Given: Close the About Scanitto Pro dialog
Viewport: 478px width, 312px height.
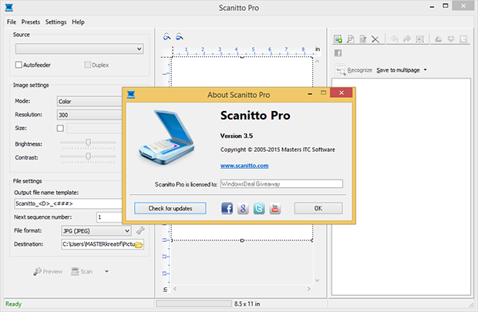Looking at the screenshot, I should click(342, 93).
